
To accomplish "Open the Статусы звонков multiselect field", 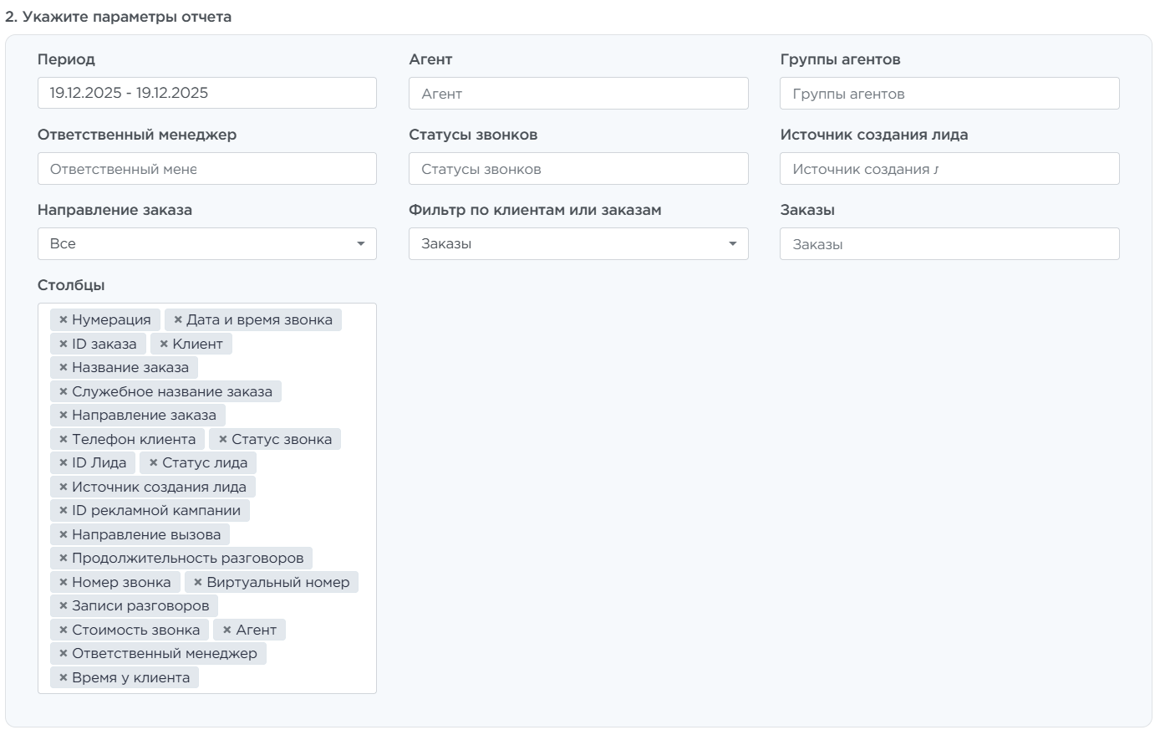I will point(577,169).
